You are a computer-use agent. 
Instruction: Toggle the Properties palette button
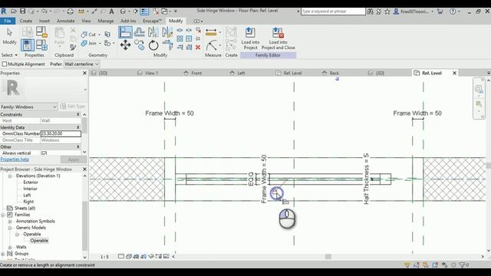click(28, 45)
